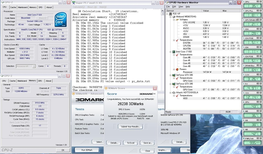Collapse the Powers branch
This screenshot has height=154, width=263.
pyautogui.click(x=174, y=69)
